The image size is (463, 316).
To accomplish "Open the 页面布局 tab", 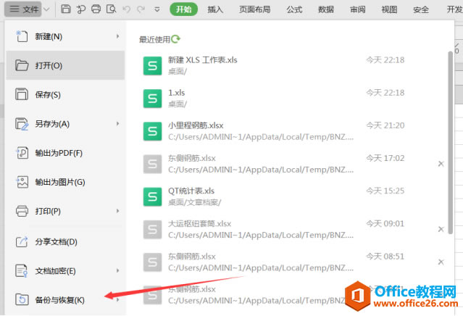I will tap(254, 9).
